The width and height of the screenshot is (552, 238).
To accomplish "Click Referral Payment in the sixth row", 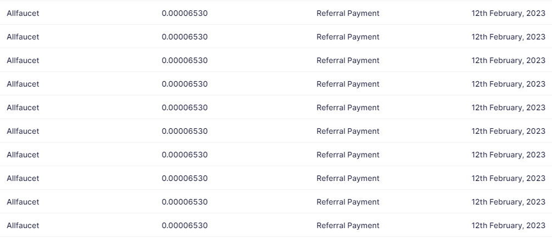I will click(348, 131).
